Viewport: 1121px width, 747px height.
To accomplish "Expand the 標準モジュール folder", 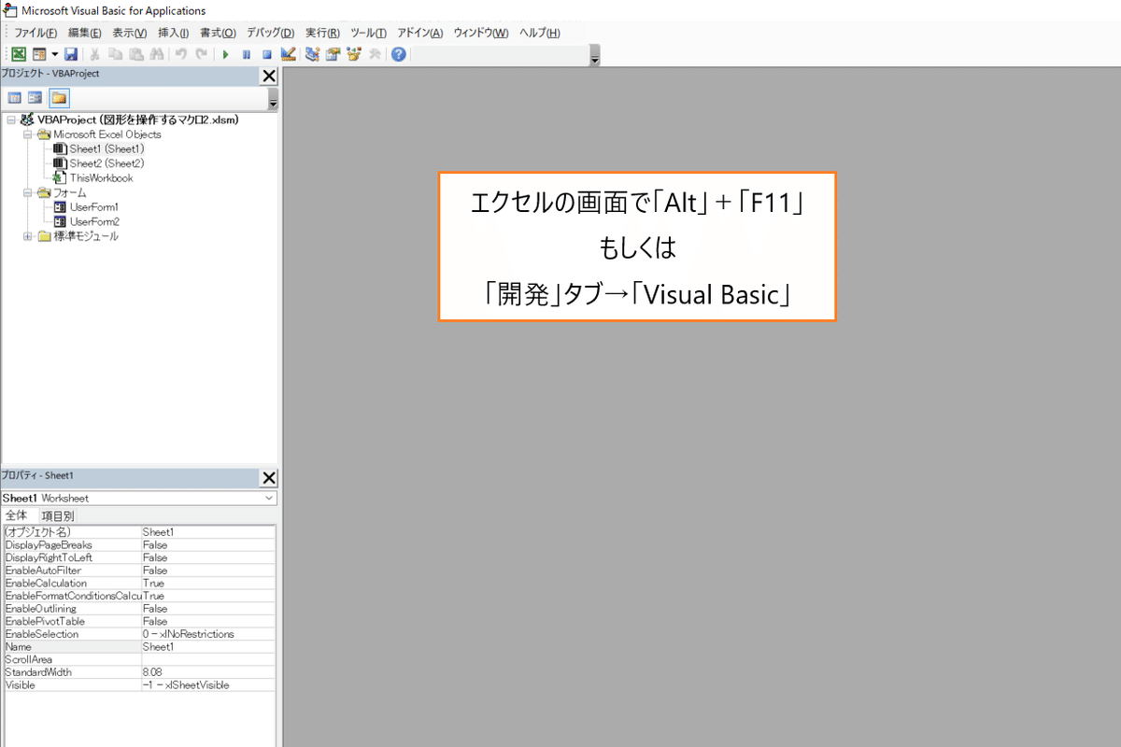I will (28, 236).
